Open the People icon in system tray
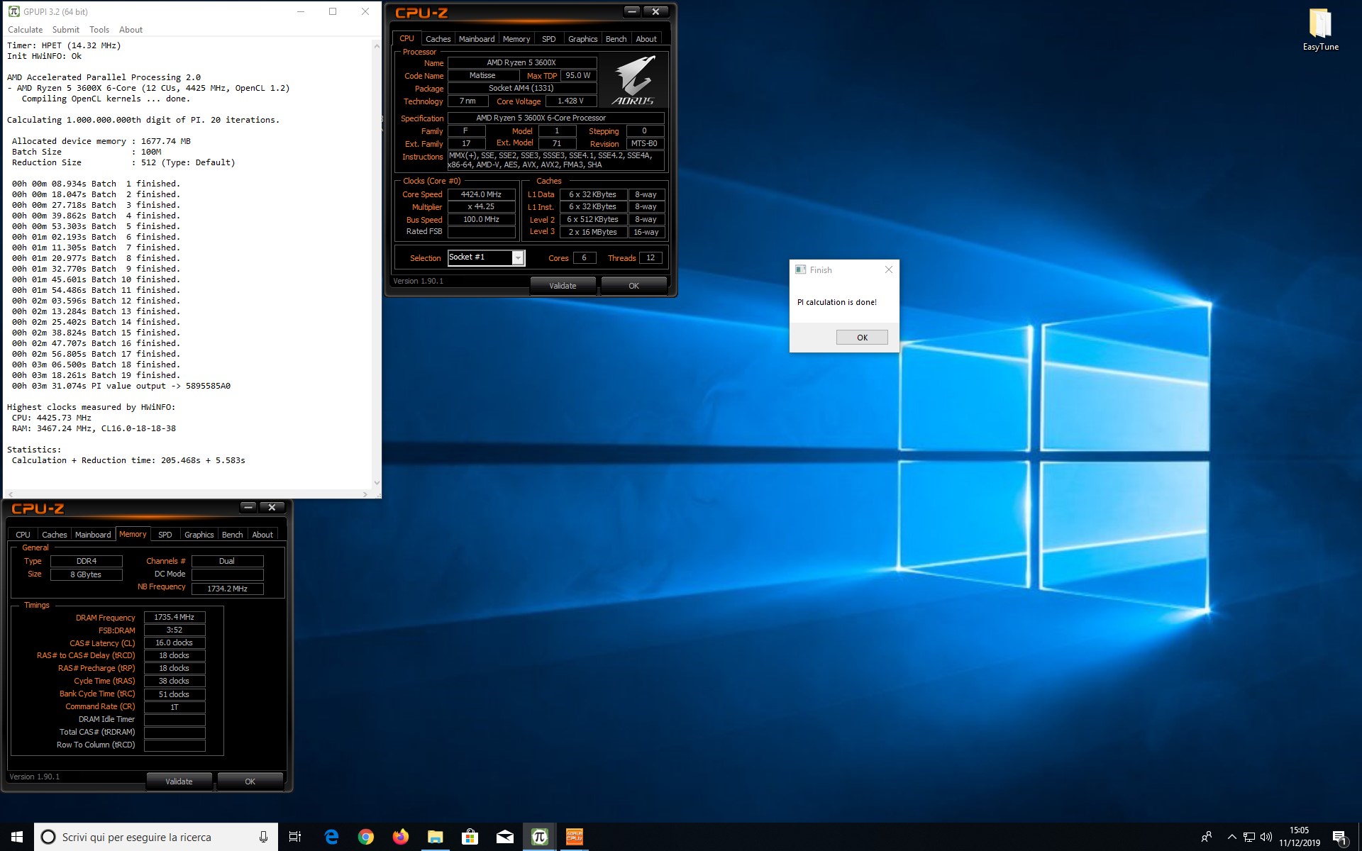This screenshot has height=851, width=1362. coord(1206,838)
